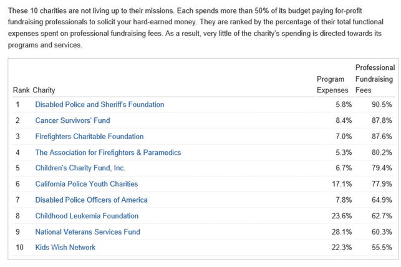The width and height of the screenshot is (401, 267).
Task: Click the Charity column header
Action: (x=44, y=90)
